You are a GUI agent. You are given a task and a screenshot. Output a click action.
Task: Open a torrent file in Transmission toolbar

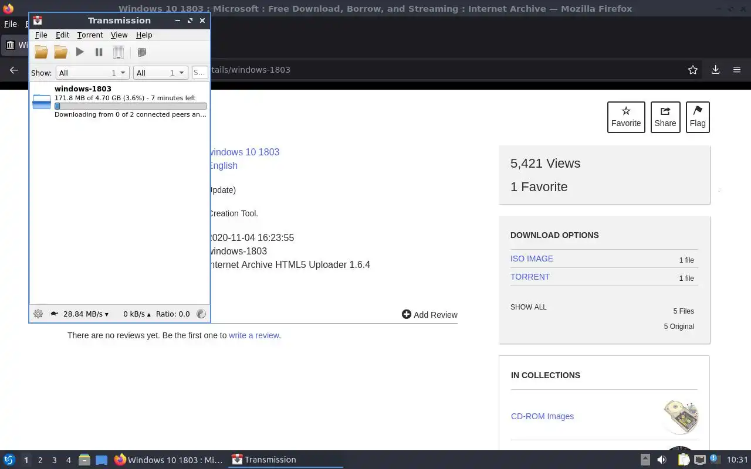coord(41,52)
